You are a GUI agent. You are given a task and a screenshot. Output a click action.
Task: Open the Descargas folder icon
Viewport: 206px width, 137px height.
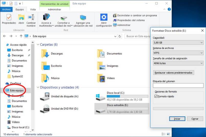(45, 54)
